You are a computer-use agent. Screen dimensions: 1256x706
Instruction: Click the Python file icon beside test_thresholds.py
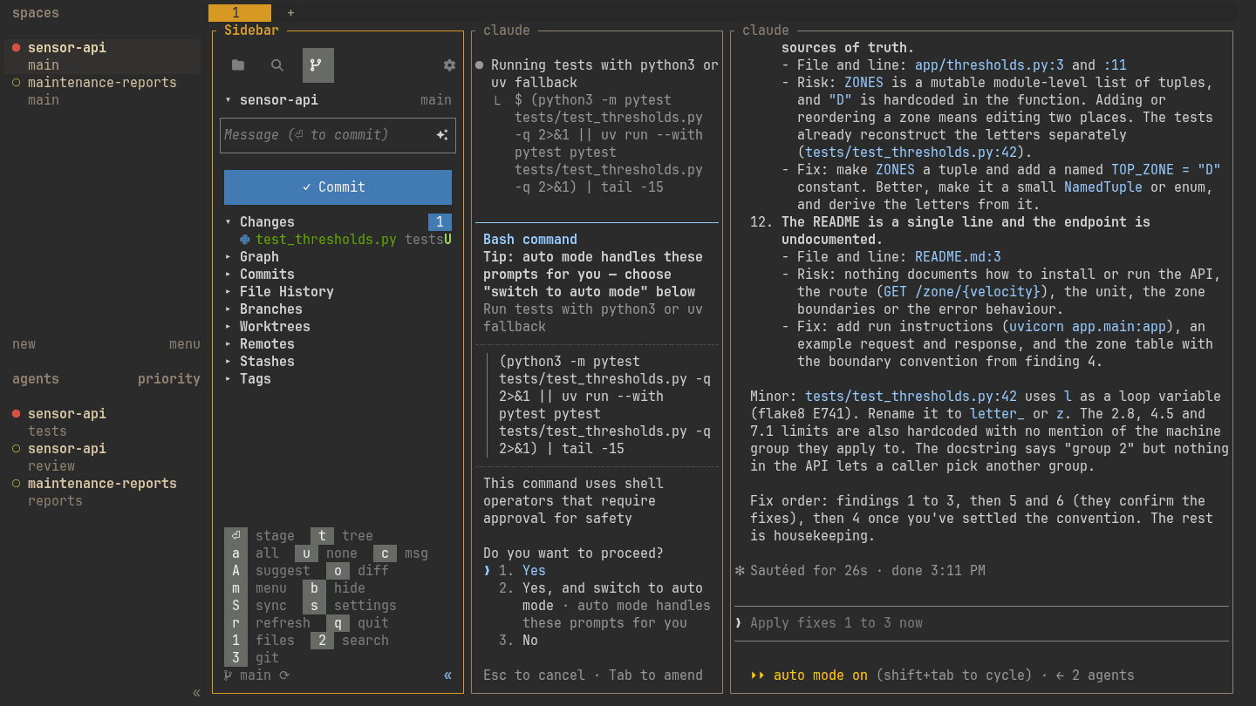tap(245, 240)
